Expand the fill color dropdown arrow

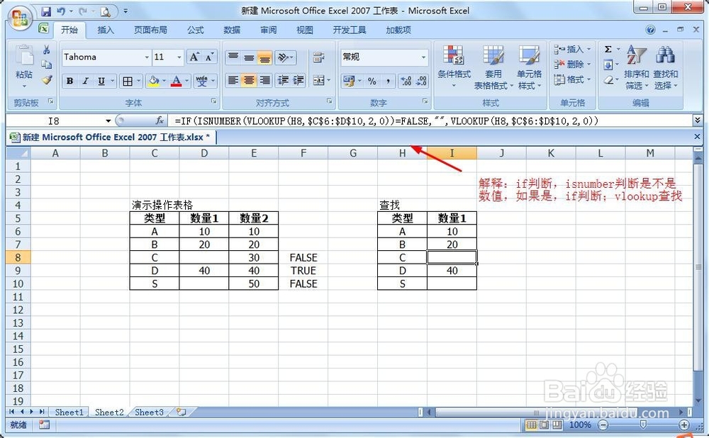[163, 81]
